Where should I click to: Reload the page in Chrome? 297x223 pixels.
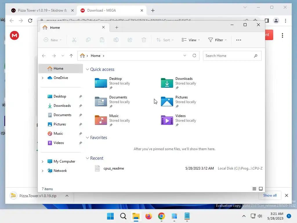click(x=30, y=21)
